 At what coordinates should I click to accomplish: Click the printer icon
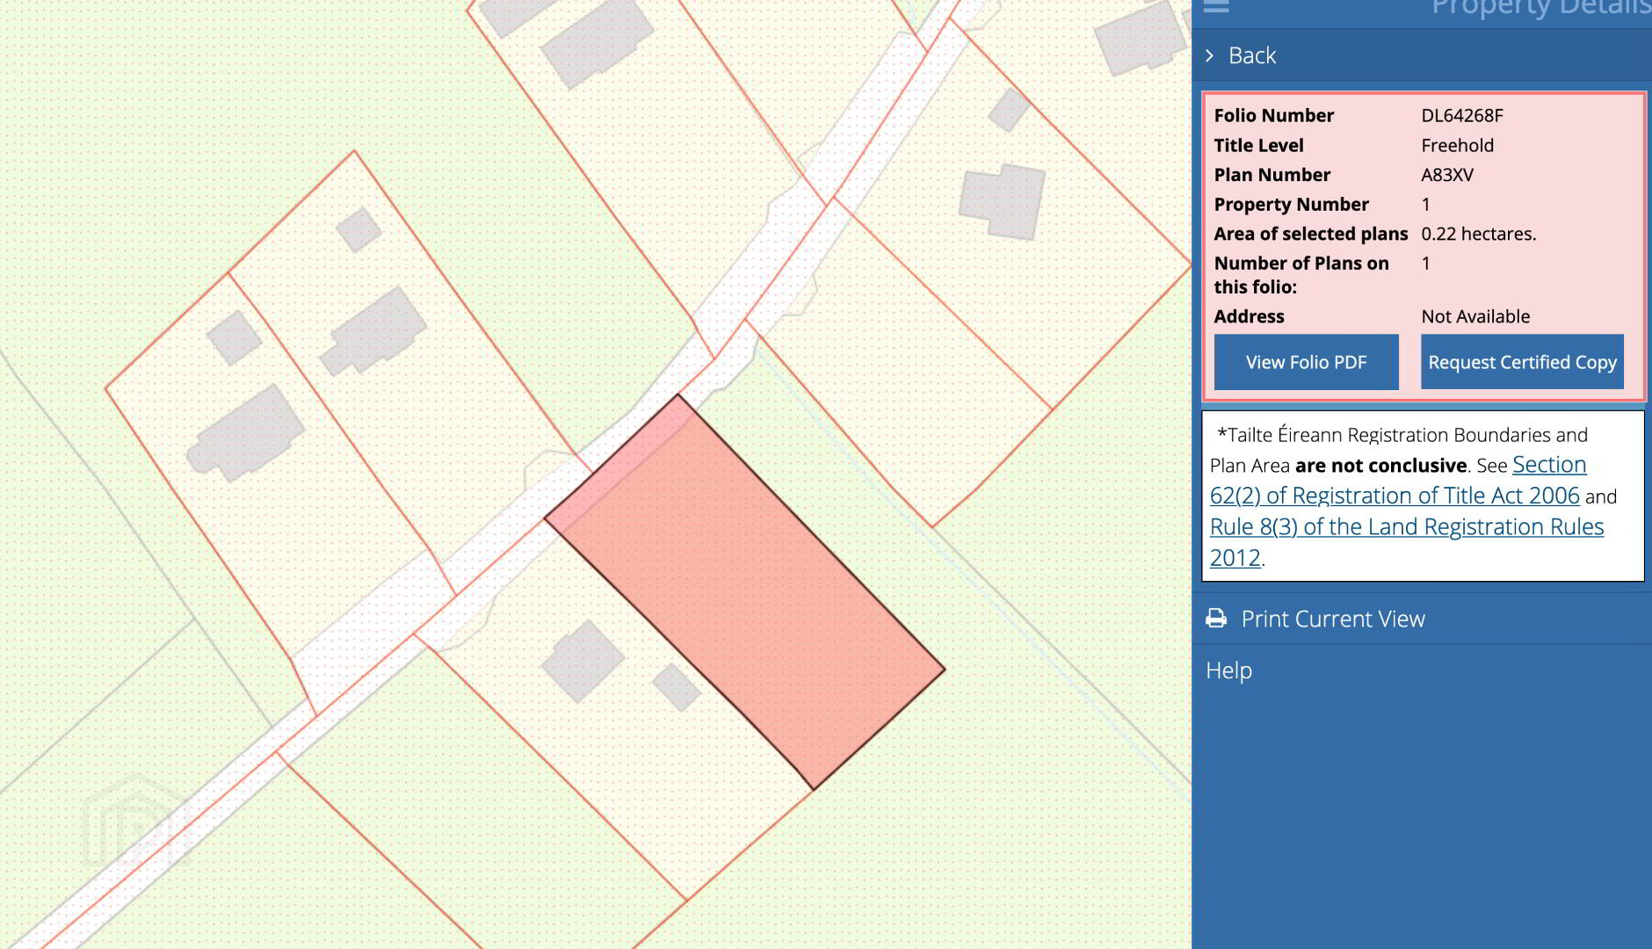pos(1216,619)
